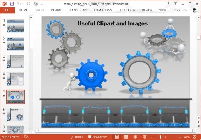Launch Slide Show icon in status bar

(x=145, y=137)
